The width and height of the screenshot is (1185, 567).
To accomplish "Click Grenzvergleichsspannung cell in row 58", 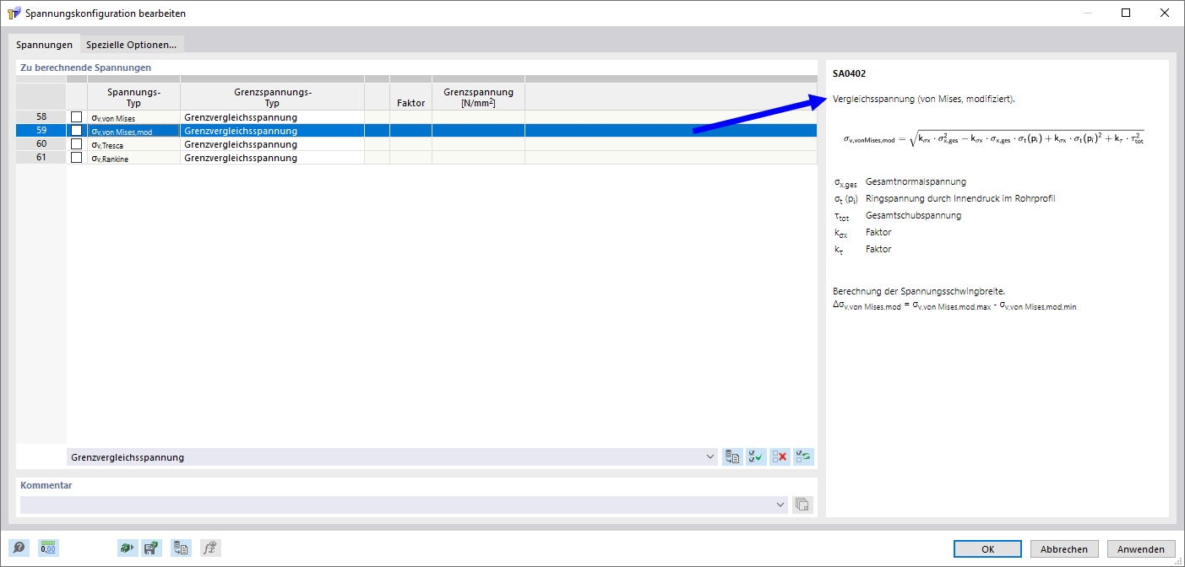I will tap(272, 117).
